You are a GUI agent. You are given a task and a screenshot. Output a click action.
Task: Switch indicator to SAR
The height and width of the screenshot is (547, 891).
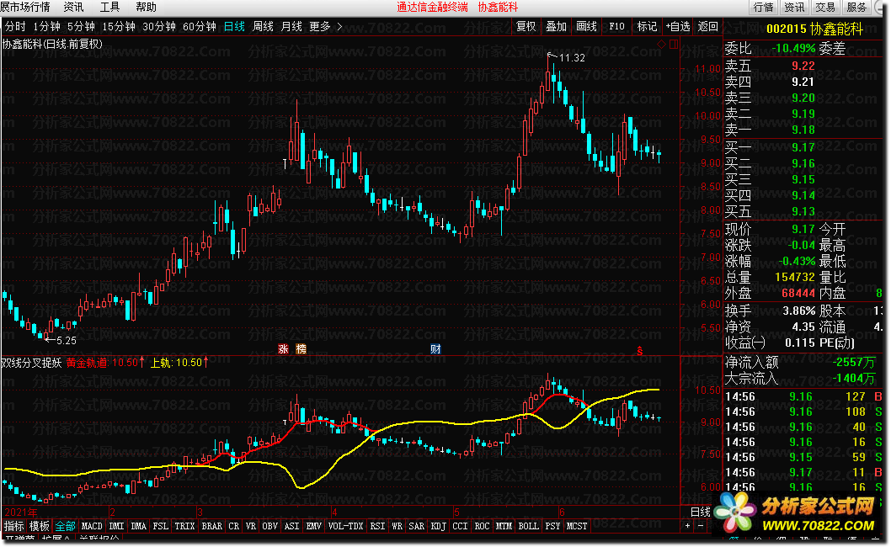416,526
